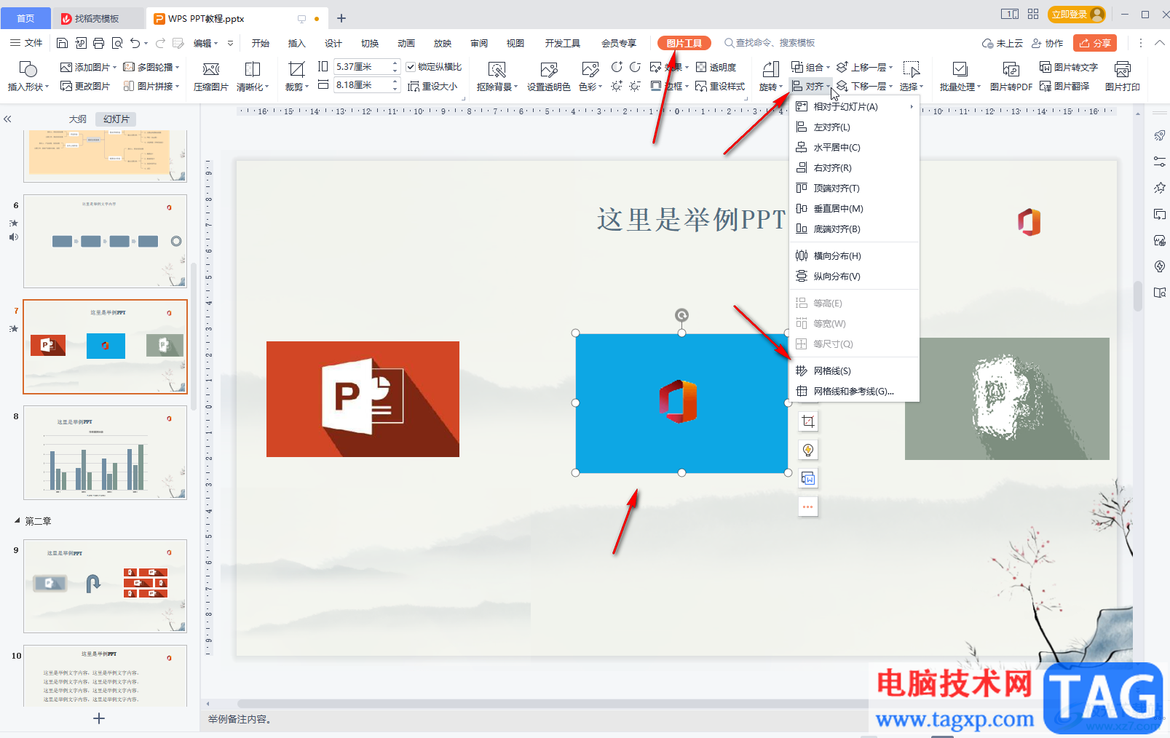Click 图片转文字 (Picture to Text) button
The width and height of the screenshot is (1170, 738).
(x=1068, y=67)
